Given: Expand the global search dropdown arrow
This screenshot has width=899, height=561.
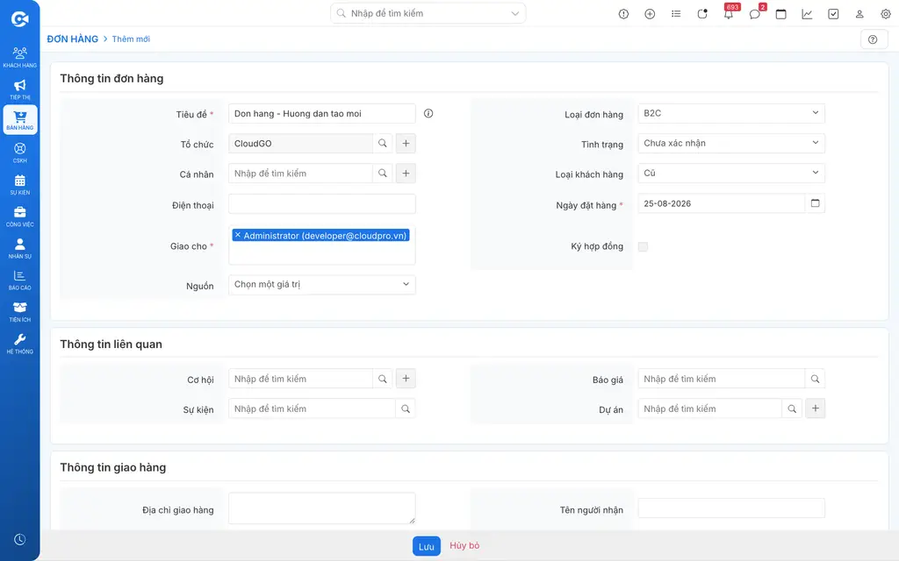Looking at the screenshot, I should coord(514,14).
